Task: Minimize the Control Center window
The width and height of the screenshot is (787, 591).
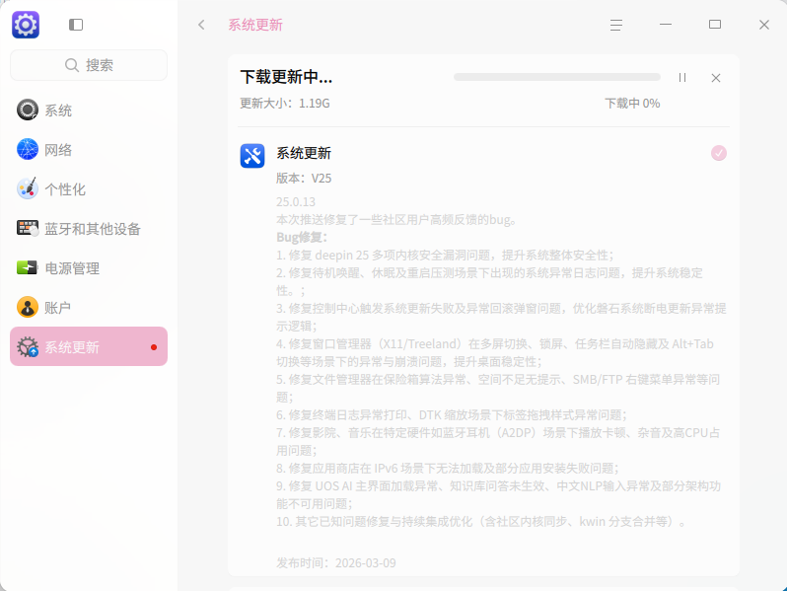Action: coord(666,25)
